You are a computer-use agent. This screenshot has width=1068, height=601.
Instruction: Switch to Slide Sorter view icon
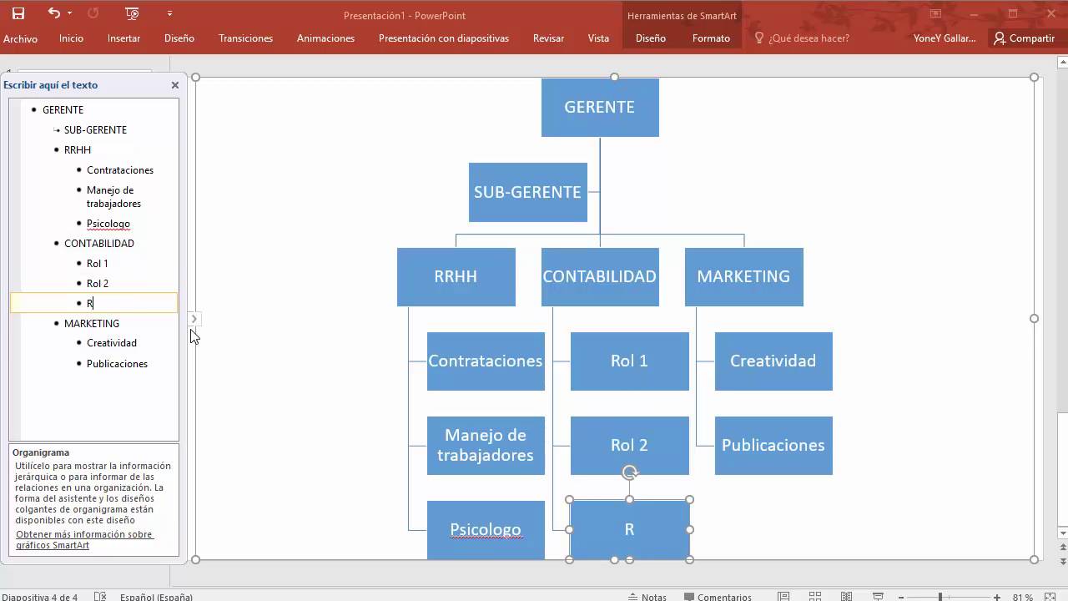816,596
